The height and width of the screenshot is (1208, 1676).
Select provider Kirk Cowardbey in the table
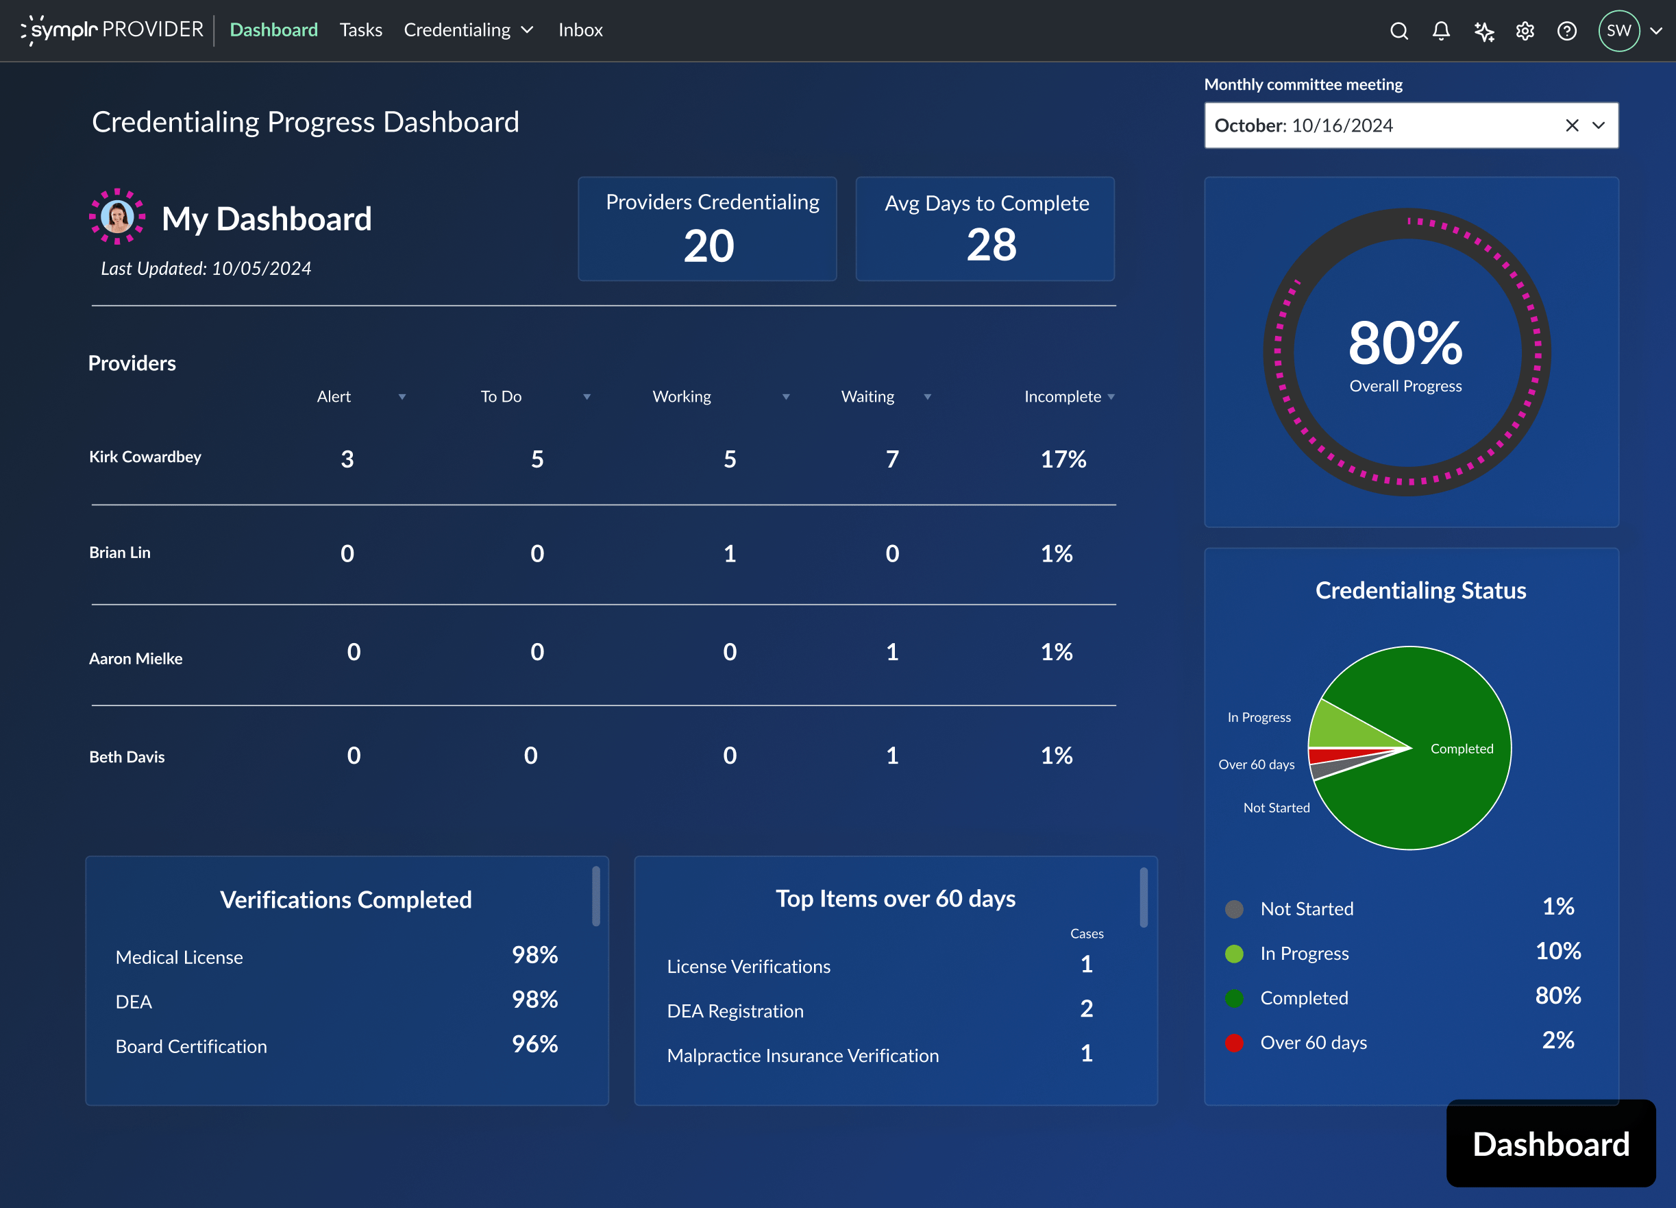coord(145,457)
